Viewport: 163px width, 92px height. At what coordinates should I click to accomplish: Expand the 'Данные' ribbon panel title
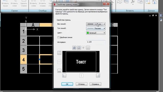click(x=151, y=11)
